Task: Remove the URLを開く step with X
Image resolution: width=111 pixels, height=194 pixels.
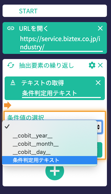Action: [x=100, y=28]
